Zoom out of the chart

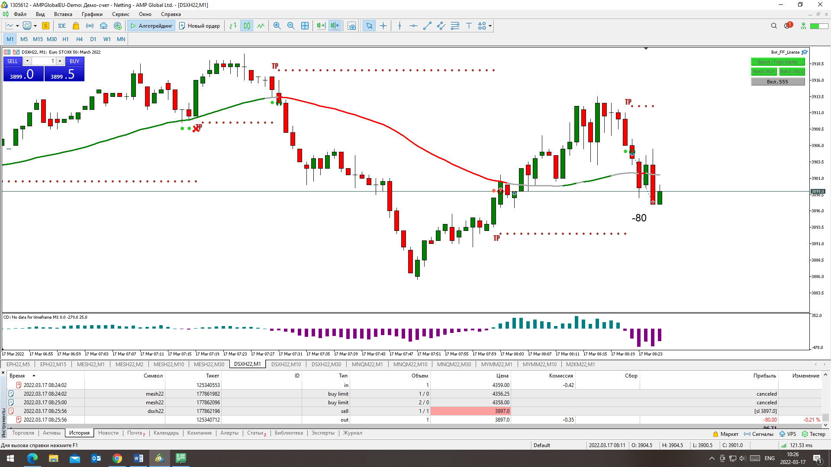(x=291, y=26)
